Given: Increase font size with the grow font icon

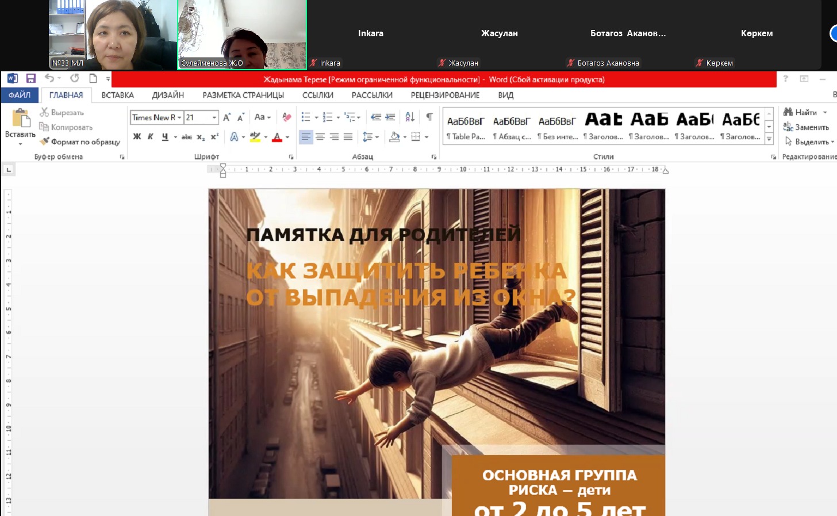Looking at the screenshot, I should tap(226, 117).
